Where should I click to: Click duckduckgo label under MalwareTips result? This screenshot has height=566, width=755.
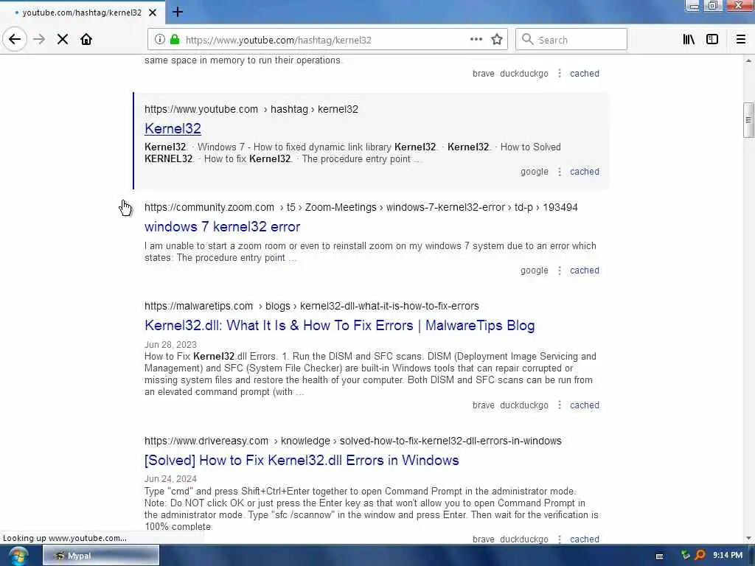524,405
